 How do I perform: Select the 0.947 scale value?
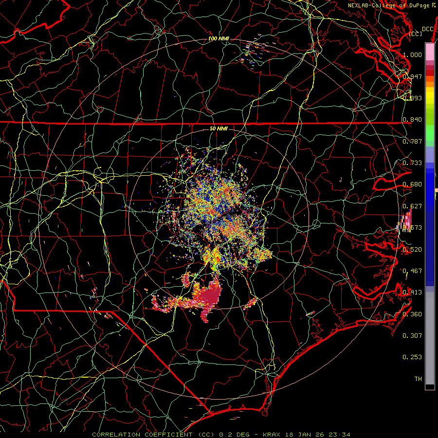(x=412, y=76)
